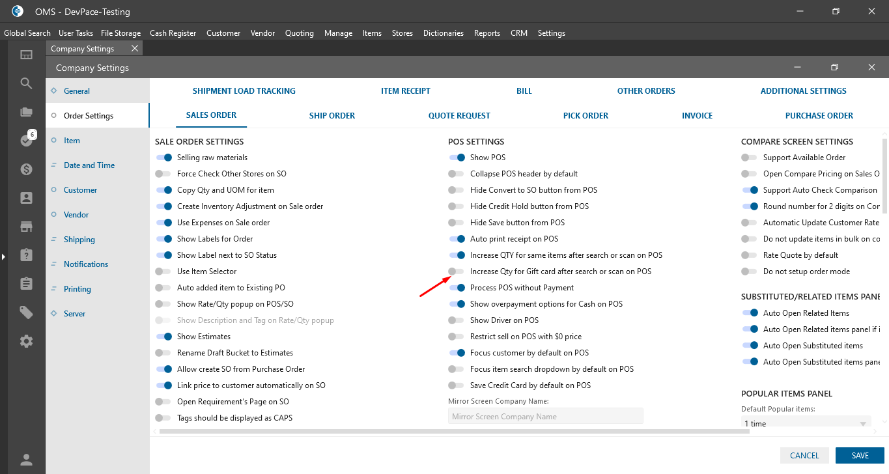The width and height of the screenshot is (889, 474).
Task: Click the Save button
Action: (x=860, y=456)
